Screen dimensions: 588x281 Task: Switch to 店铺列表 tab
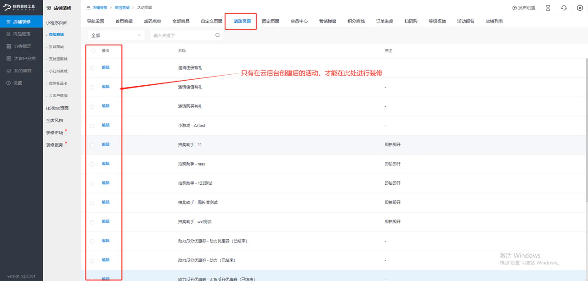tap(494, 21)
